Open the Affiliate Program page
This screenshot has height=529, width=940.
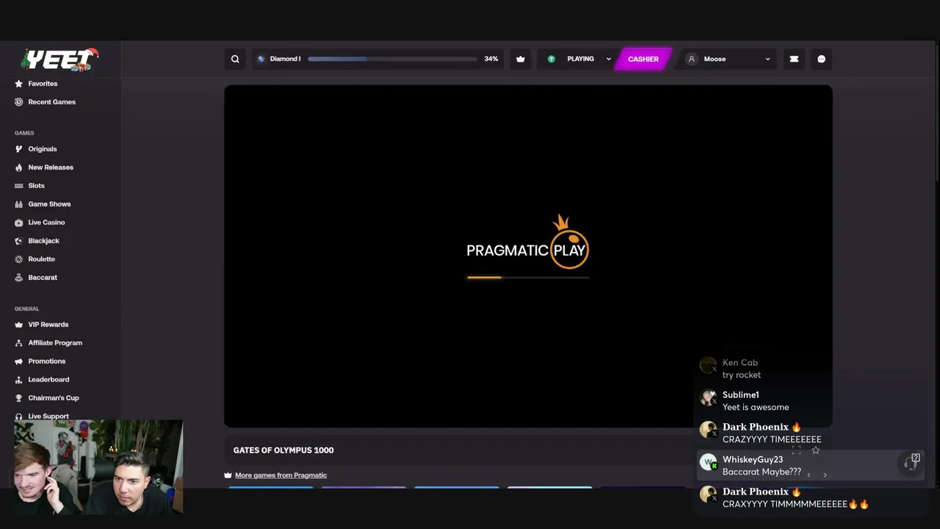click(x=48, y=343)
